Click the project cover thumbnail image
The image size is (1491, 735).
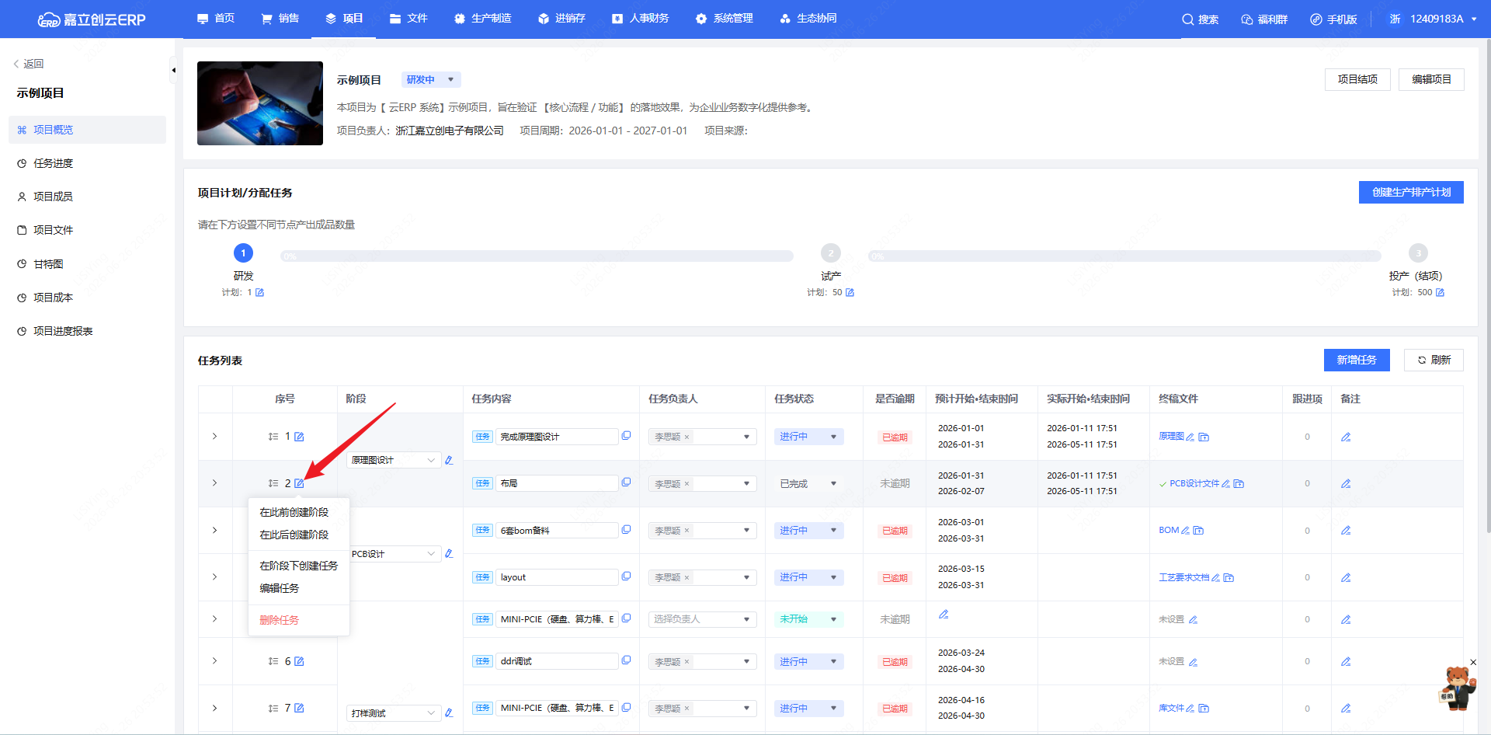(260, 103)
